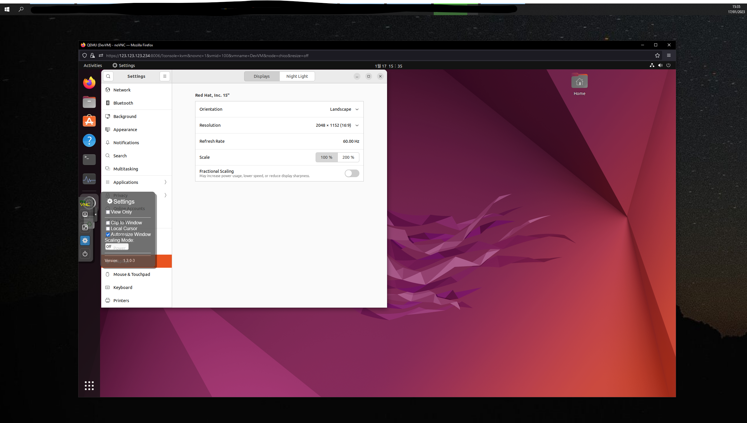Open Mouse & Touchpad settings

pos(137,274)
